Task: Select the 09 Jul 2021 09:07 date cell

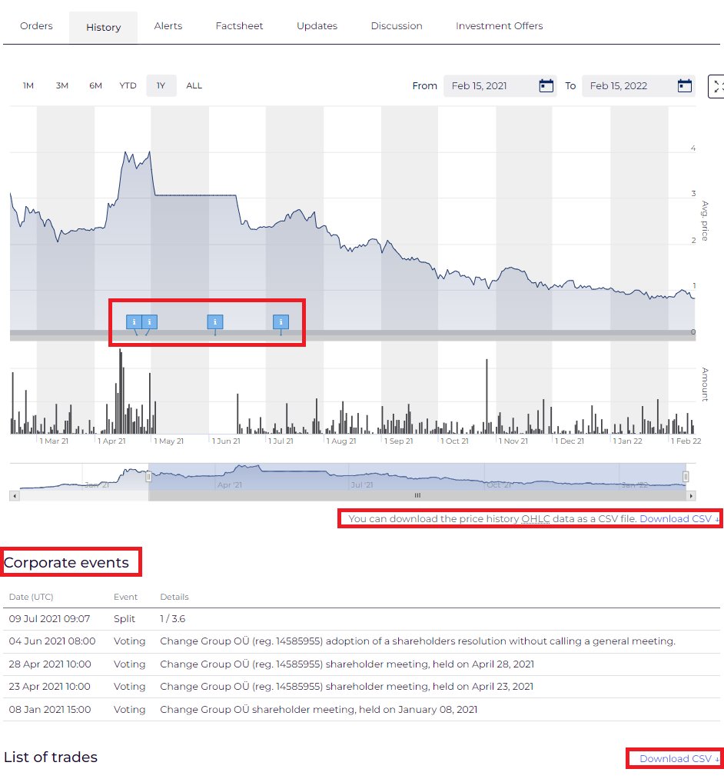Action: (x=49, y=618)
